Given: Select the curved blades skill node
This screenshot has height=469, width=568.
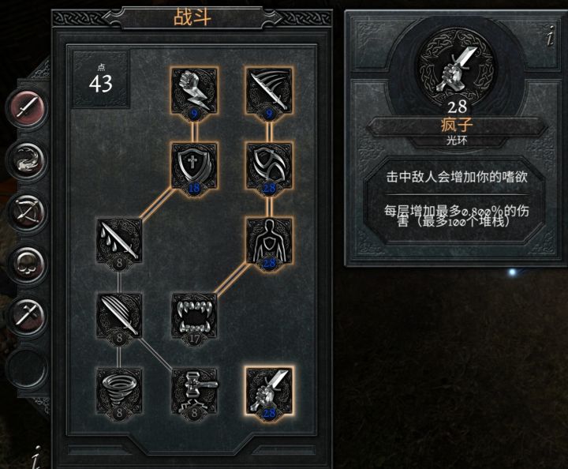Looking at the screenshot, I should 269,166.
